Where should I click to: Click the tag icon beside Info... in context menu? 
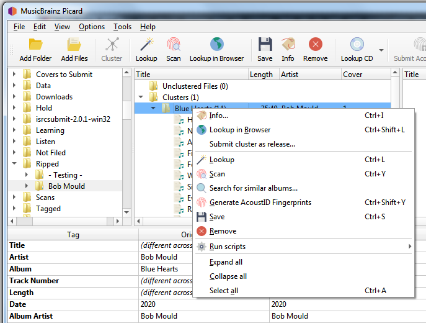pyautogui.click(x=202, y=116)
